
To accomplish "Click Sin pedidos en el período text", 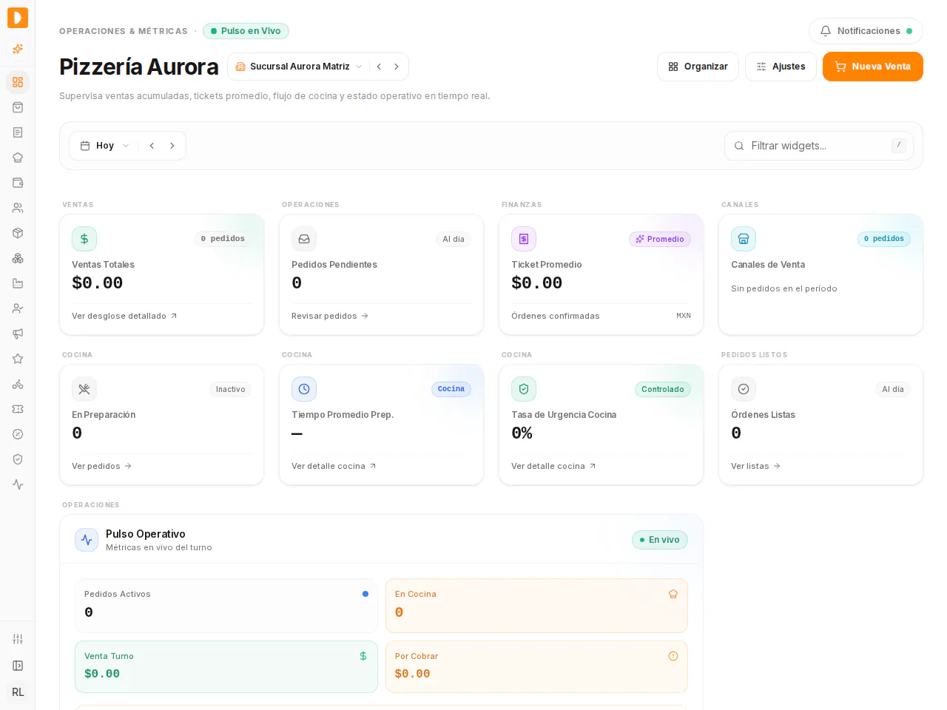I will click(x=784, y=288).
